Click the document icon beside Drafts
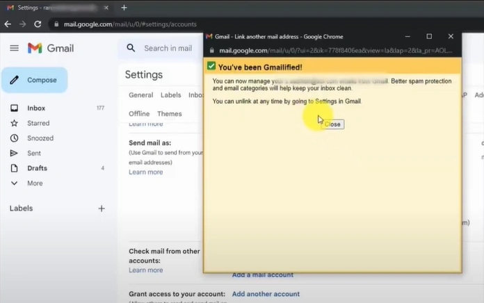Image resolution: width=484 pixels, height=303 pixels. coord(14,168)
